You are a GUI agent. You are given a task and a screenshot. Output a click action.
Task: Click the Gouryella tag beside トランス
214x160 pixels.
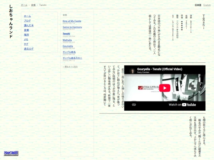[x=173, y=34]
